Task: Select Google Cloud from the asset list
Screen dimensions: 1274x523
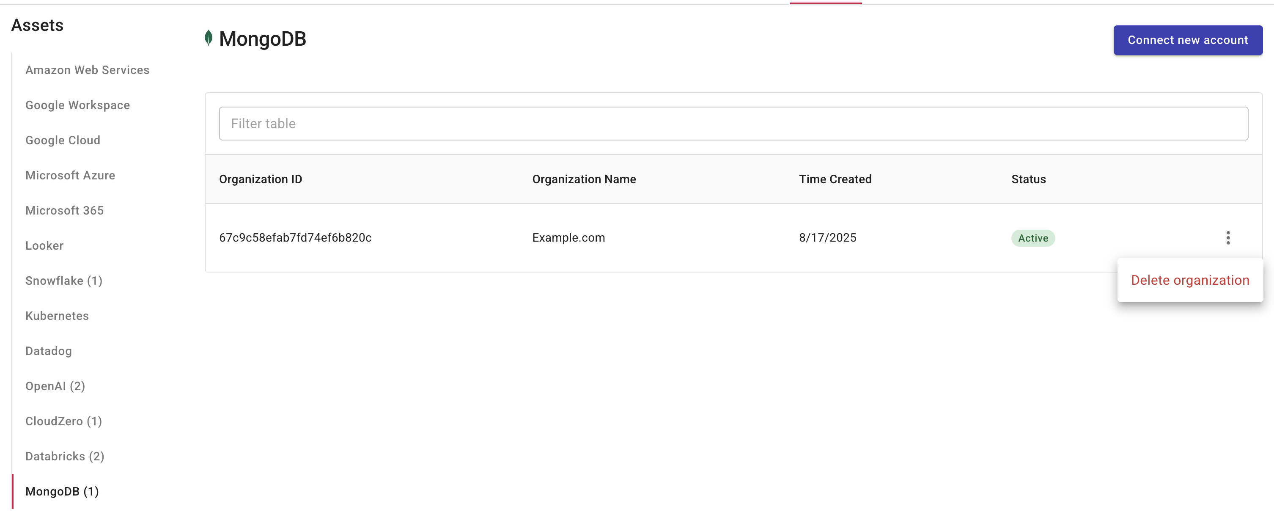Action: (x=62, y=140)
